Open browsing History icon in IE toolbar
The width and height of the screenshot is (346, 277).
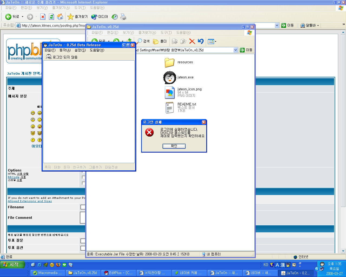pyautogui.click(x=115, y=17)
